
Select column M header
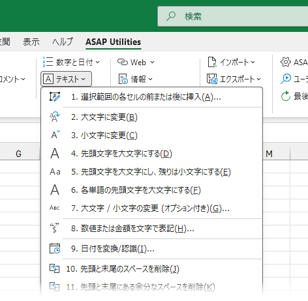(277, 154)
